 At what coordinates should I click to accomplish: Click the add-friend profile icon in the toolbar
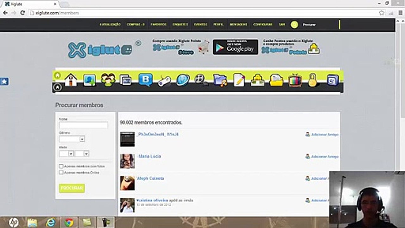(90, 80)
